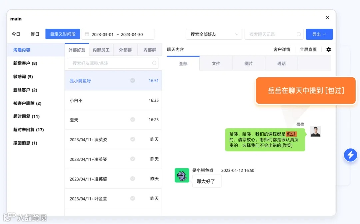Close the main window with X
The height and width of the screenshot is (224, 360).
327,17
